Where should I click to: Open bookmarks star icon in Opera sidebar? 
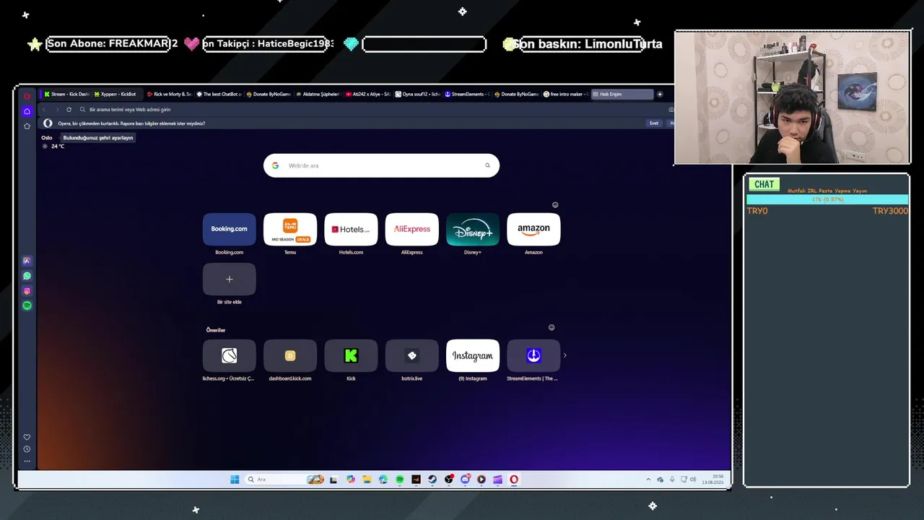click(27, 126)
